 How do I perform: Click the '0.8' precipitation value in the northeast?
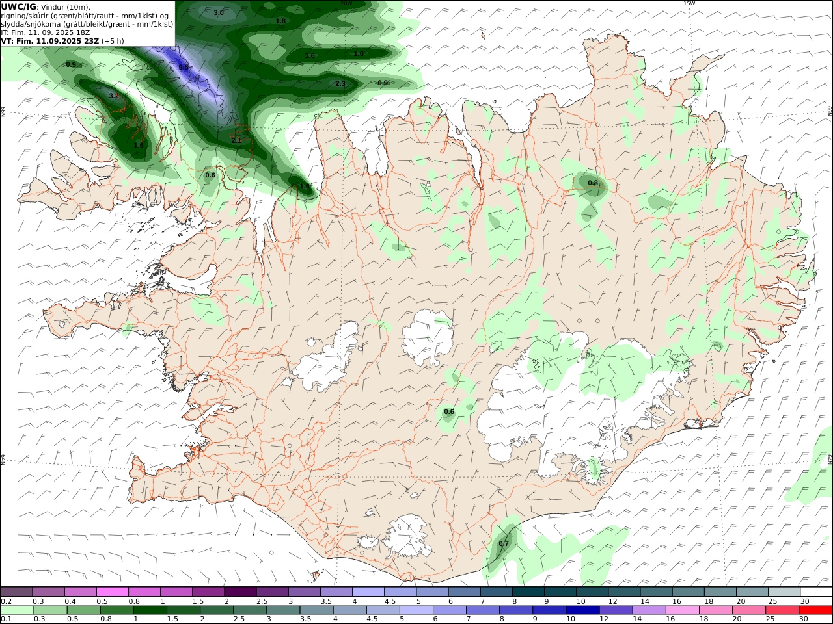pos(593,183)
